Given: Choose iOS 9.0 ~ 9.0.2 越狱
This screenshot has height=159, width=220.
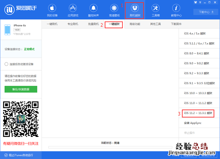Looking at the screenshot, I should pyautogui.click(x=199, y=63).
